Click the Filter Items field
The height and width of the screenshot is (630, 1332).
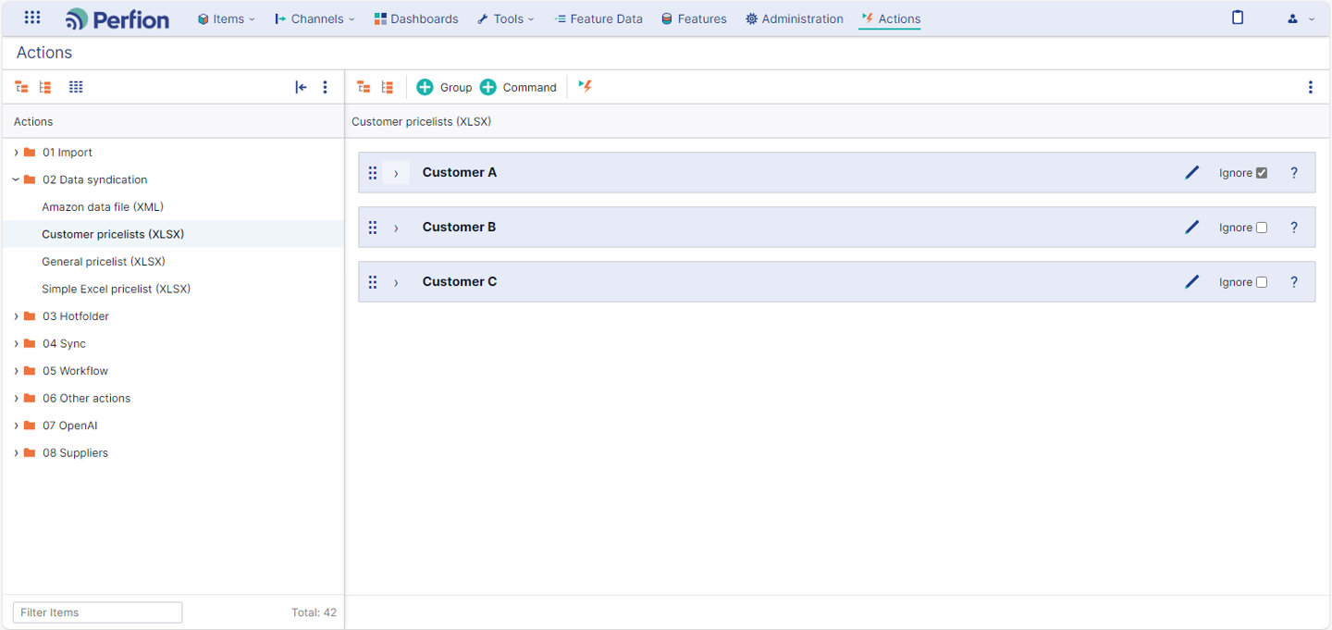[x=97, y=612]
